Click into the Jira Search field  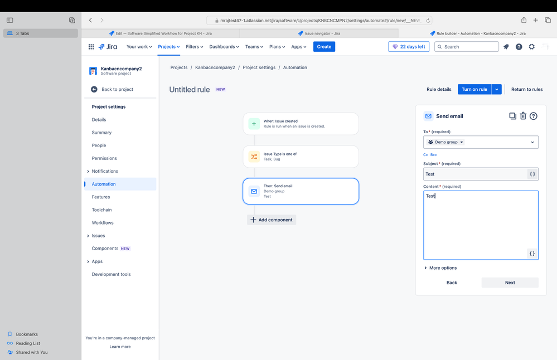pyautogui.click(x=467, y=46)
